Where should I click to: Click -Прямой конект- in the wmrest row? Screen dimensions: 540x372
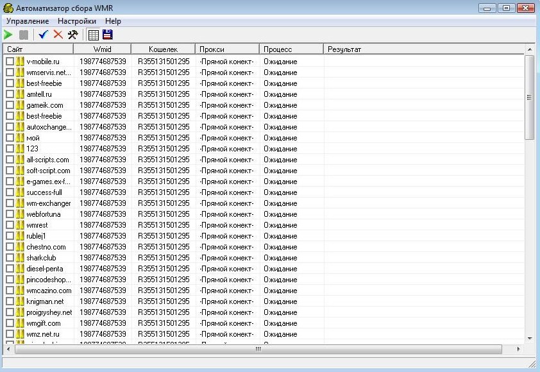(x=226, y=225)
